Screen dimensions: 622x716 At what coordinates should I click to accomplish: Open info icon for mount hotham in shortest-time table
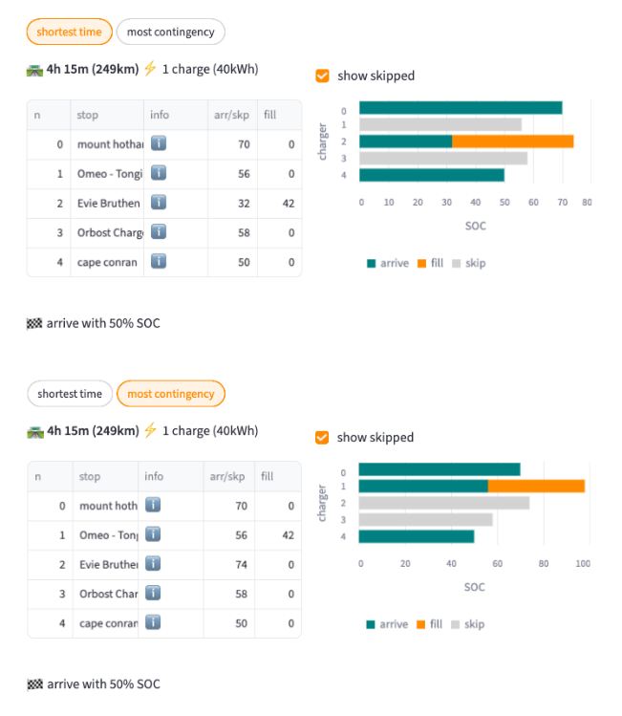click(160, 144)
